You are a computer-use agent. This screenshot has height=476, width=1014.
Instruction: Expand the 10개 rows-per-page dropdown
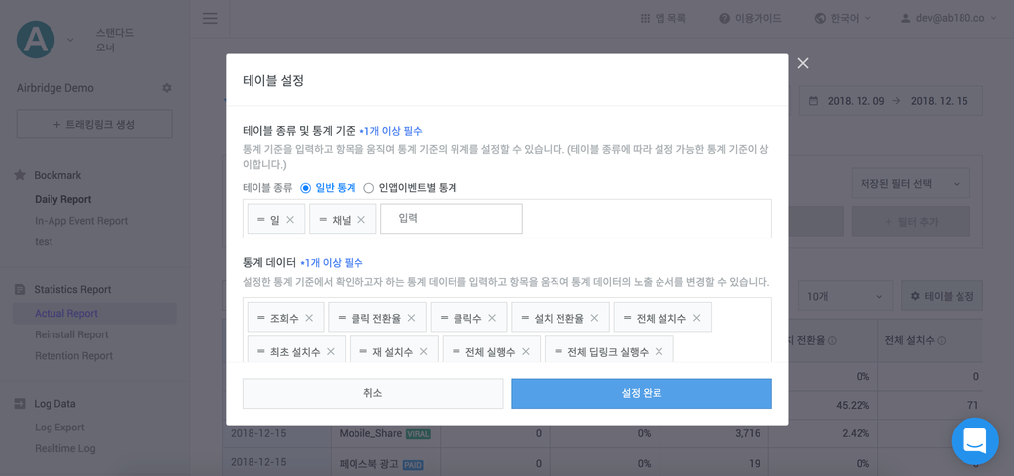pos(846,296)
